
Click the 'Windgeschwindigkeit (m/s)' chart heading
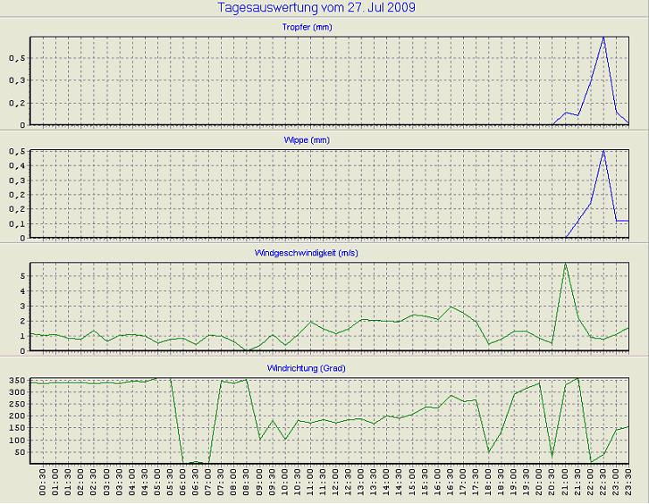click(328, 254)
